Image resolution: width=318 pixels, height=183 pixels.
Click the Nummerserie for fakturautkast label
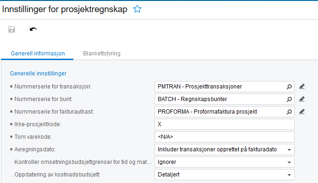pyautogui.click(x=54, y=112)
